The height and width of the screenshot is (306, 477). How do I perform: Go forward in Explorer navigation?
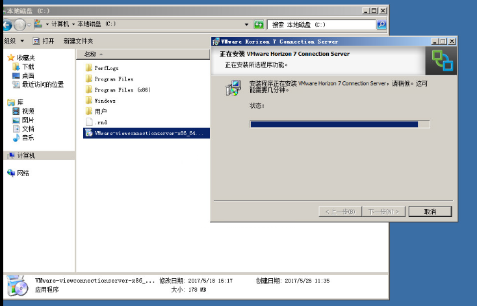(x=20, y=25)
